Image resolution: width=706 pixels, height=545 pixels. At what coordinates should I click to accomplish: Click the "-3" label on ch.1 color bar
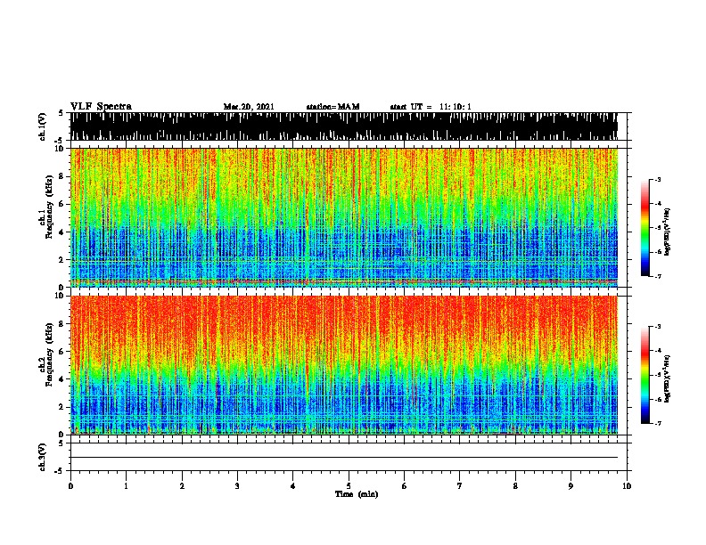(658, 179)
